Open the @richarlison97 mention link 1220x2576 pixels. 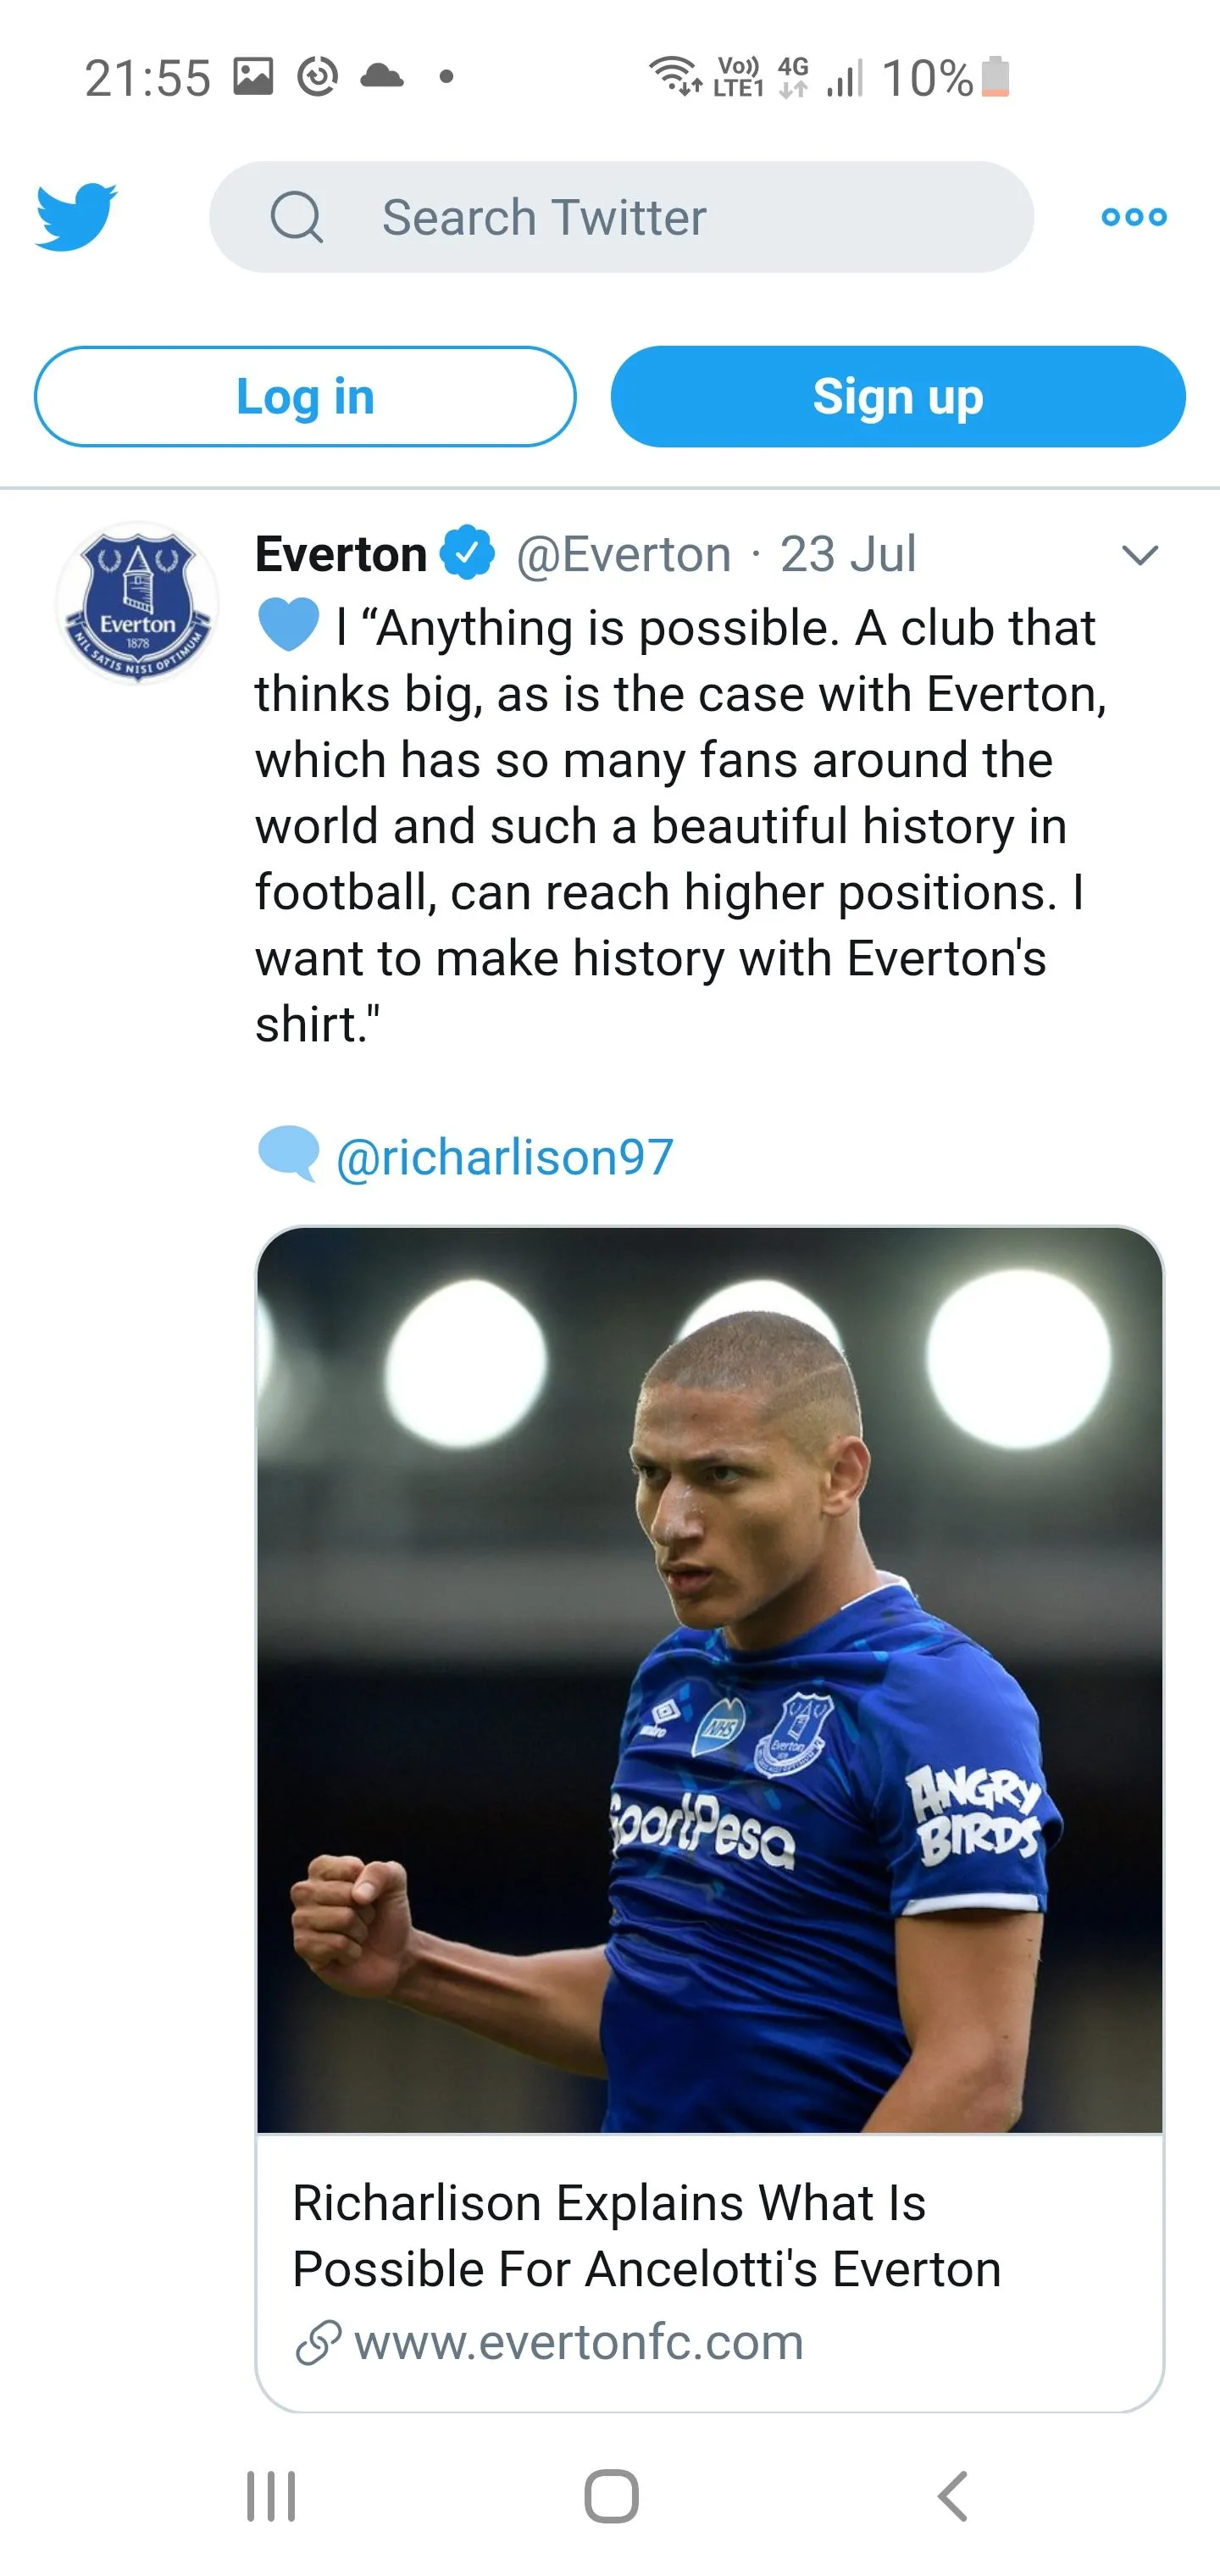[x=504, y=1157]
